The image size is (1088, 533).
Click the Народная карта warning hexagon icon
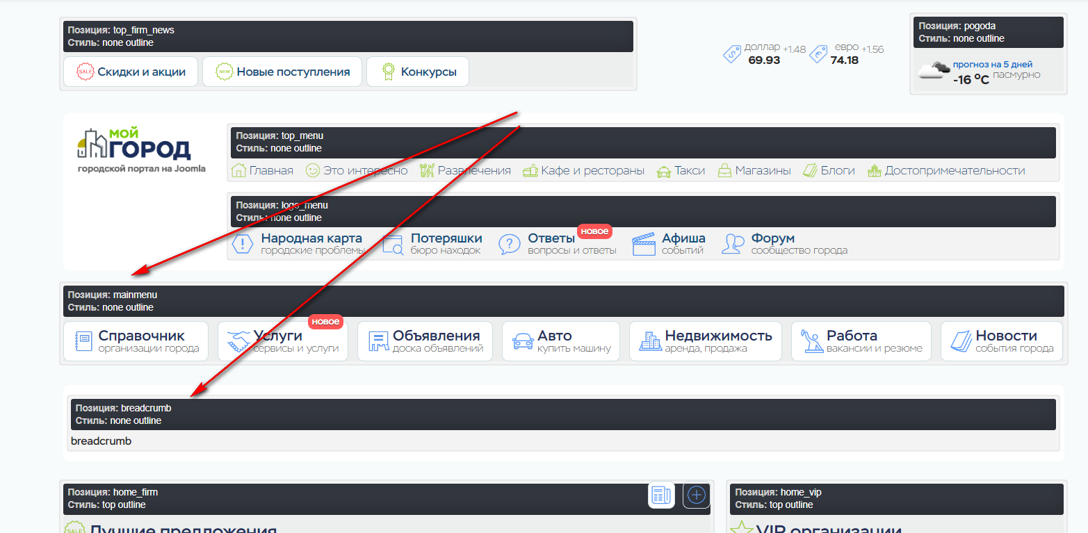(243, 245)
